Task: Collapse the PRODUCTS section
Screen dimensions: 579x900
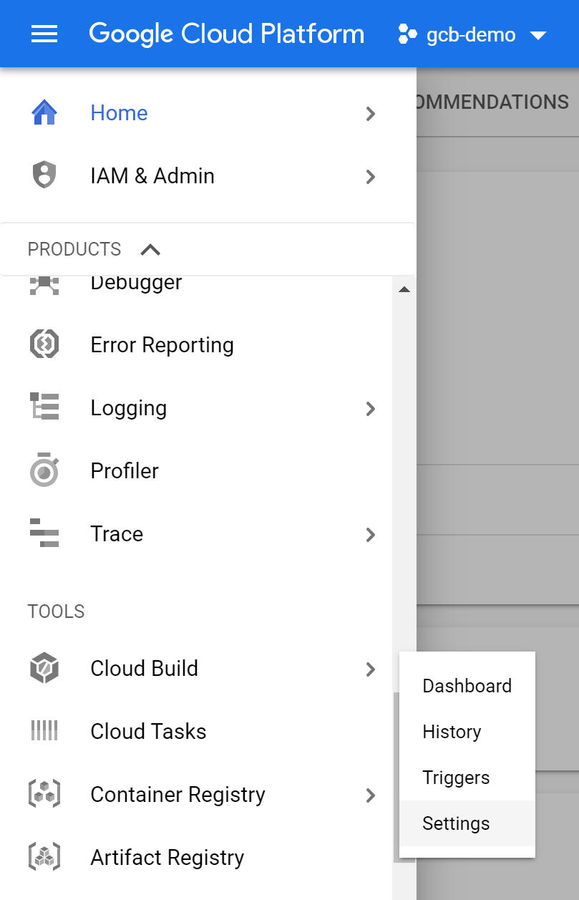Action: pos(150,250)
